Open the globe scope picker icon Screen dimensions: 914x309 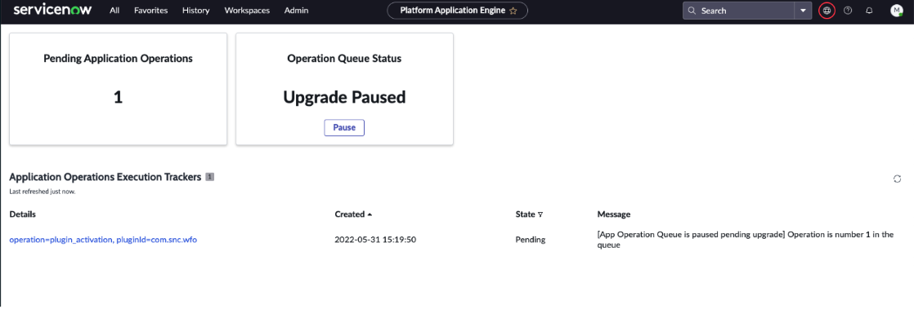pos(827,11)
